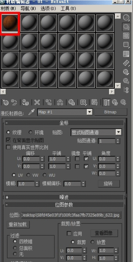The image size is (133, 262).
Task: Click the 旋转 button
Action: pyautogui.click(x=109, y=184)
